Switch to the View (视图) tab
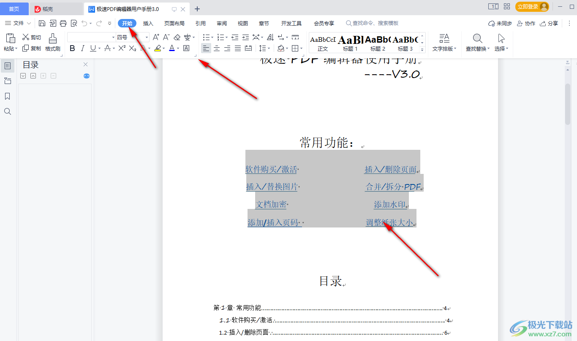 click(243, 23)
